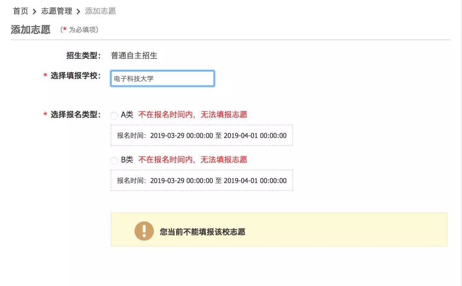Go to 首页 via the breadcrumb
The image size is (462, 286).
[x=21, y=11]
